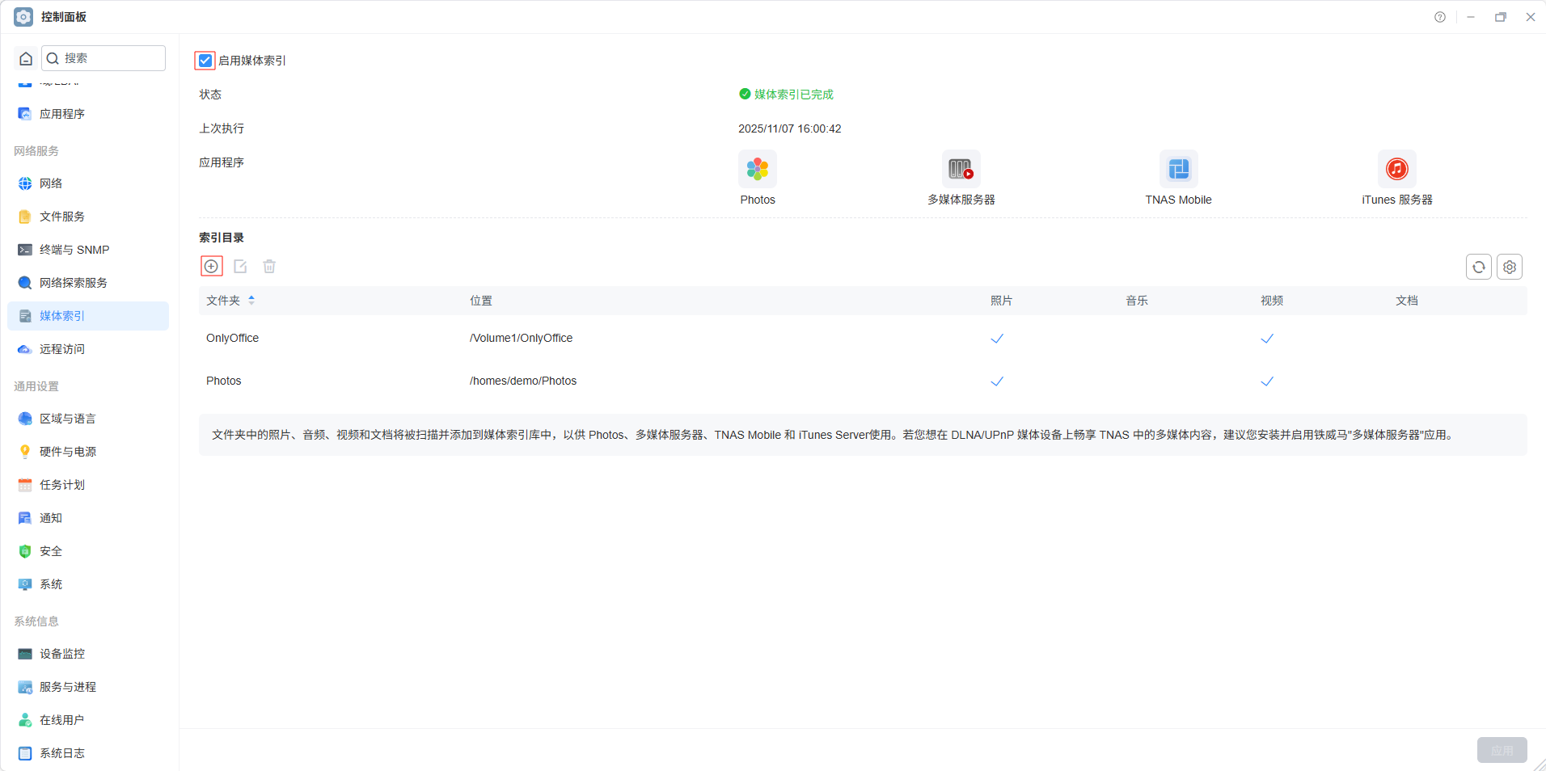Click the 安全 shield icon
This screenshot has width=1546, height=771.
click(x=25, y=551)
